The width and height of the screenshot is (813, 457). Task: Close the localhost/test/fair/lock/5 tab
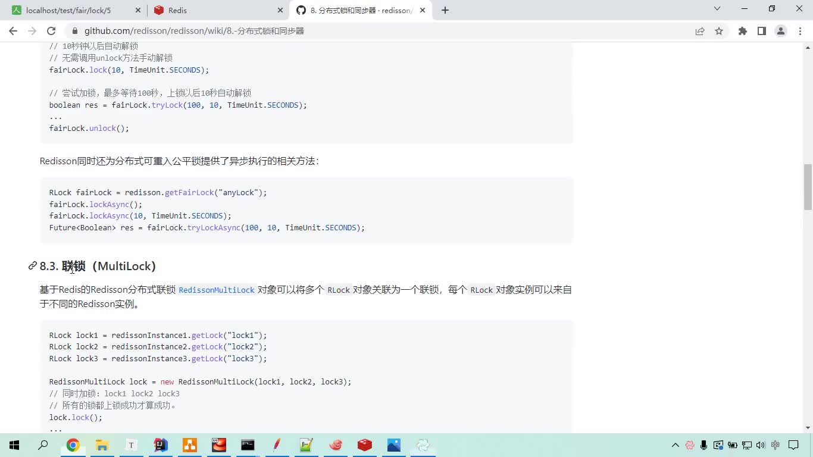coord(138,10)
